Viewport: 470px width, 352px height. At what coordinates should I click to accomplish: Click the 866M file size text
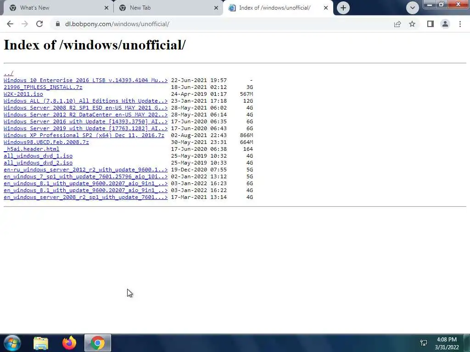point(246,135)
